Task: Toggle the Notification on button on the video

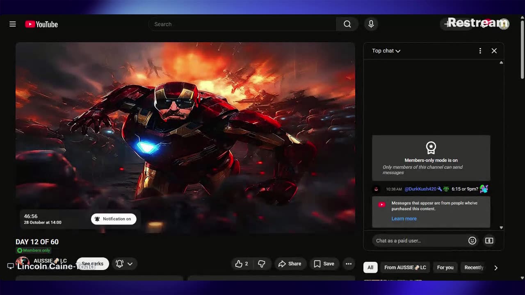Action: (x=114, y=219)
